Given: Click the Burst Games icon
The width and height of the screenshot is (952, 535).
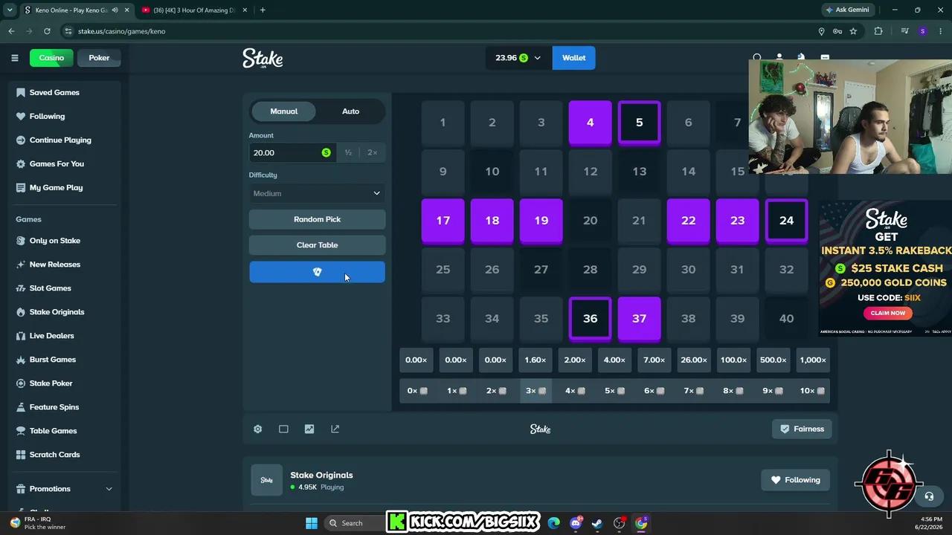Looking at the screenshot, I should (x=21, y=360).
